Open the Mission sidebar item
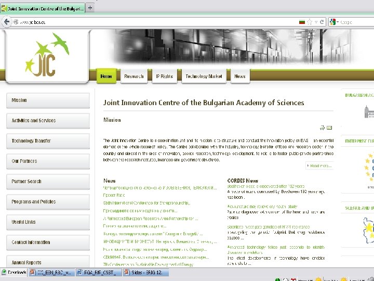 [x=48, y=100]
